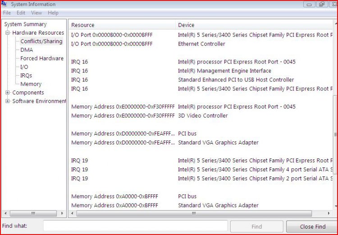Select PCI bus row at 0xD0000000
Screen dimensions: 338x235
pyautogui.click(x=201, y=134)
